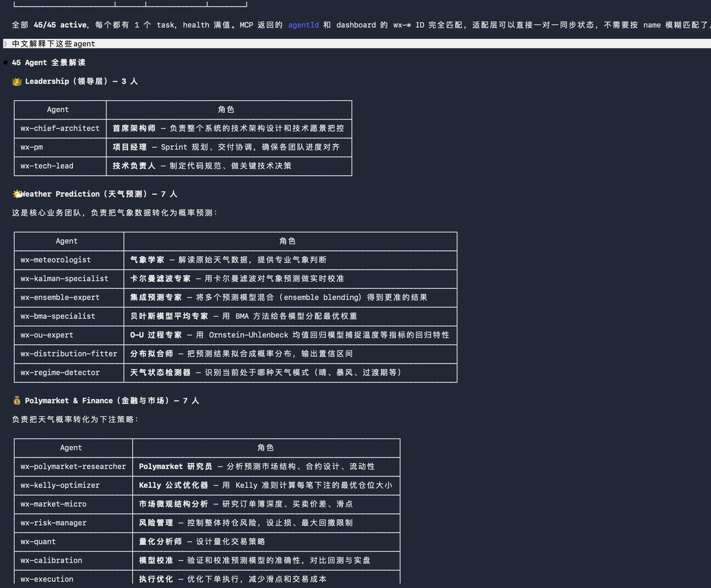Screen dimensions: 711x588
Task: Click the bullet dot before 45 Agent heading
Action: [5, 62]
